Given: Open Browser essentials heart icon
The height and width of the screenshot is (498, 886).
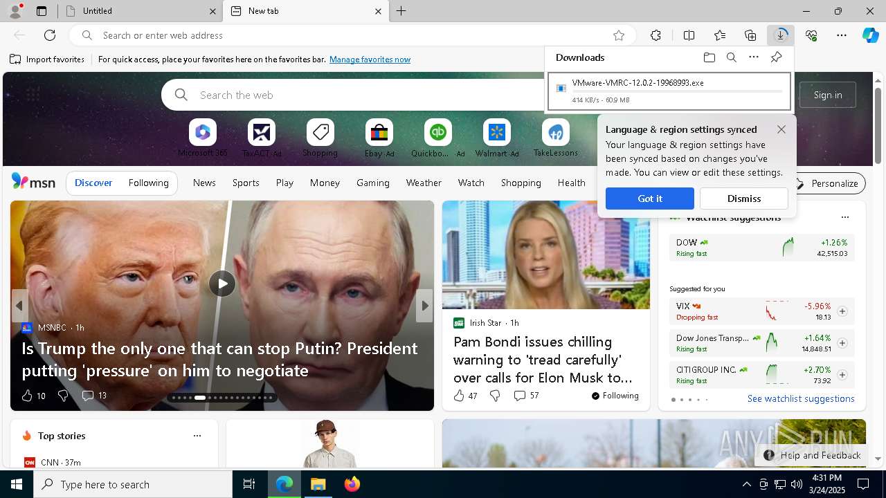Looking at the screenshot, I should click(x=811, y=35).
